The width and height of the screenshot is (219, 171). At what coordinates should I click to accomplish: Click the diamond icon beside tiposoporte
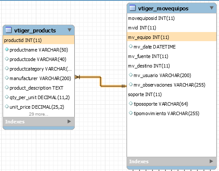click(130, 103)
